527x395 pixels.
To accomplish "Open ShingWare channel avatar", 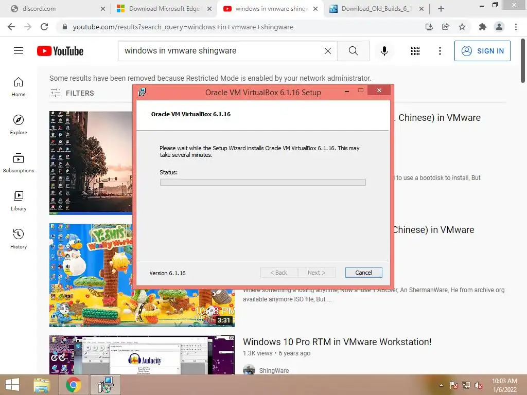I will coord(249,370).
